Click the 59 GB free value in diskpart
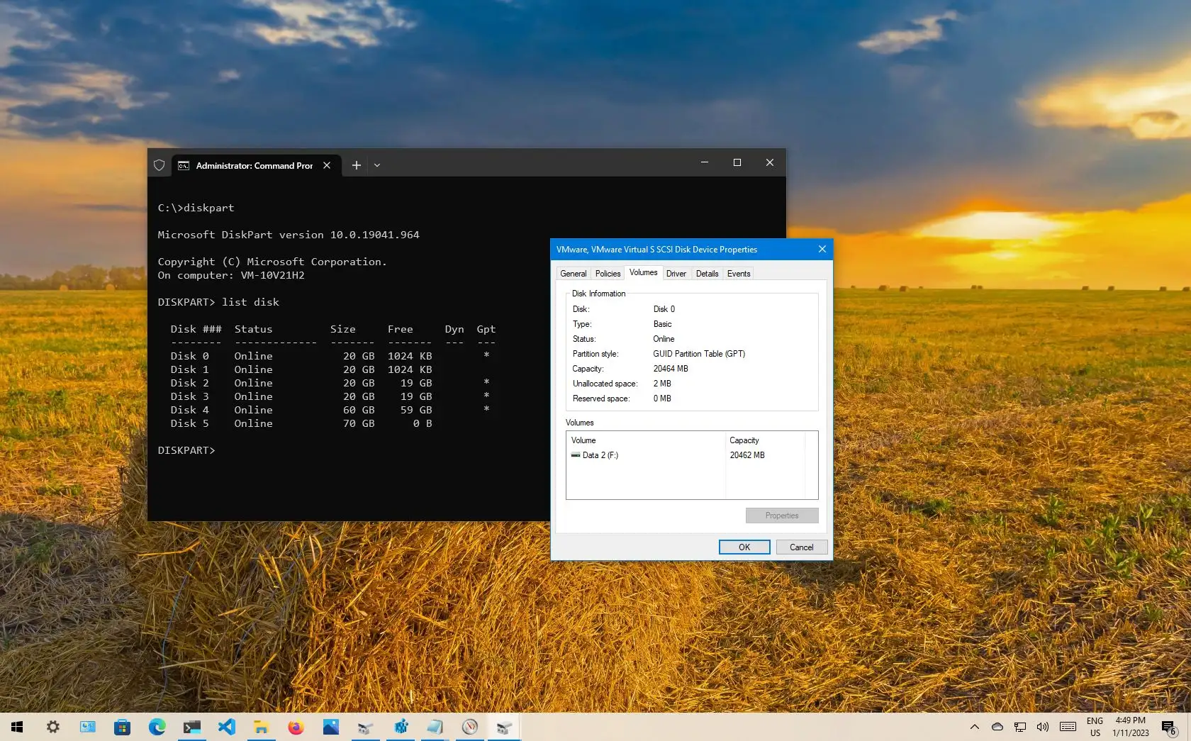Image resolution: width=1191 pixels, height=741 pixels. [x=416, y=410]
